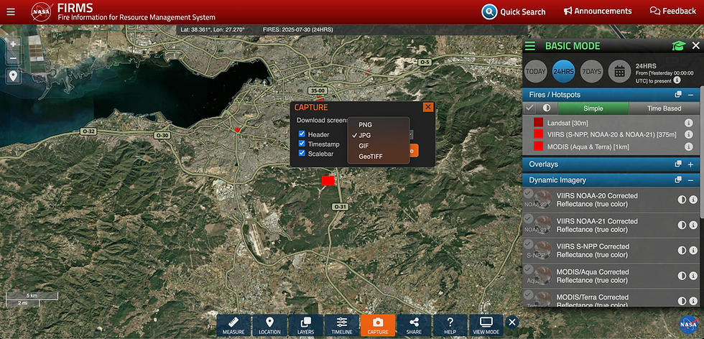The image size is (704, 339).
Task: Show info for VIIRS NOAA-21 layer
Action: [693, 225]
